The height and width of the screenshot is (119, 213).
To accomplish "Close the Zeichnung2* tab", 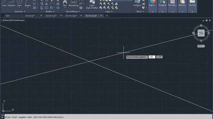I will click(81, 16).
